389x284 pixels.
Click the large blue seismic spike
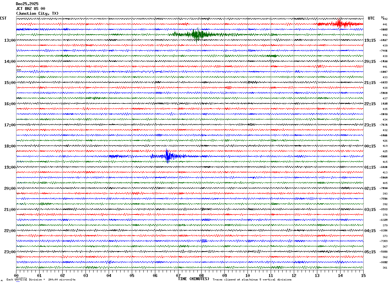tap(168, 156)
